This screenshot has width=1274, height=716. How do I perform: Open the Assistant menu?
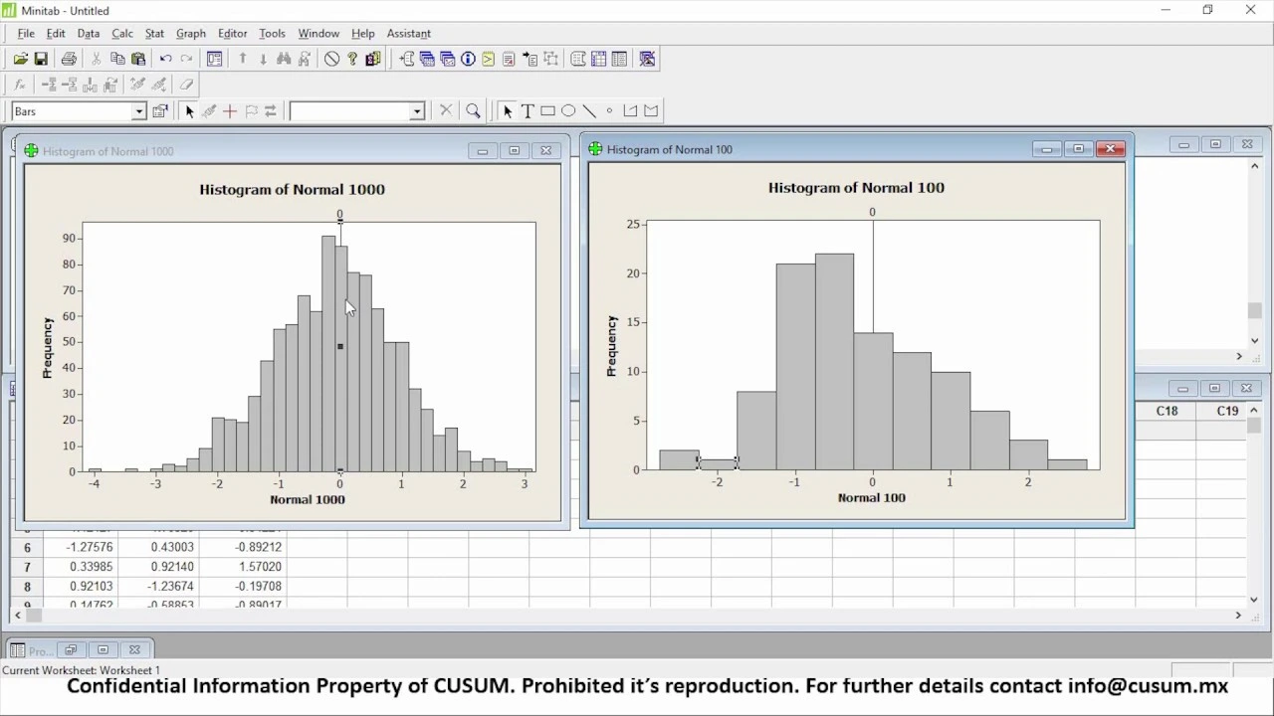[409, 33]
